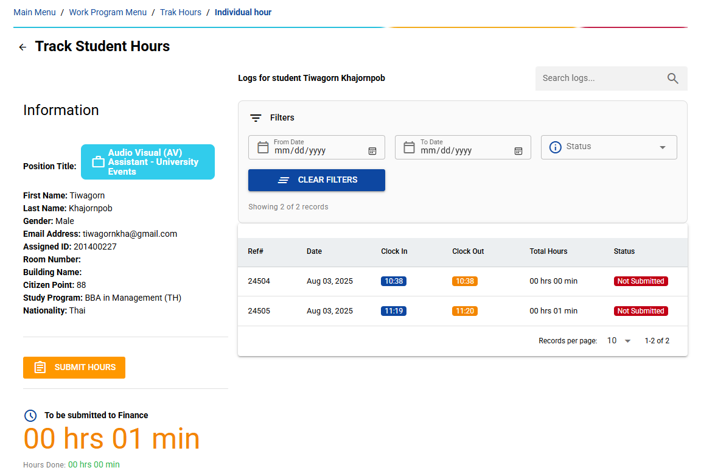Go to Main Menu breadcrumb
This screenshot has height=476, width=715.
click(x=35, y=12)
